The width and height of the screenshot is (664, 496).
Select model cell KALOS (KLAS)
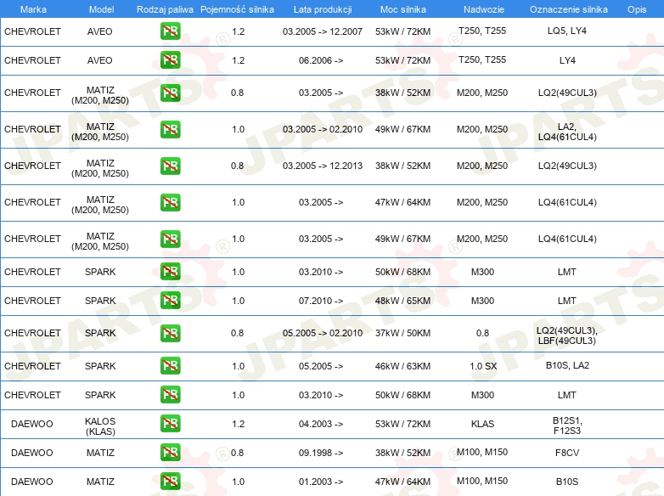point(100,426)
